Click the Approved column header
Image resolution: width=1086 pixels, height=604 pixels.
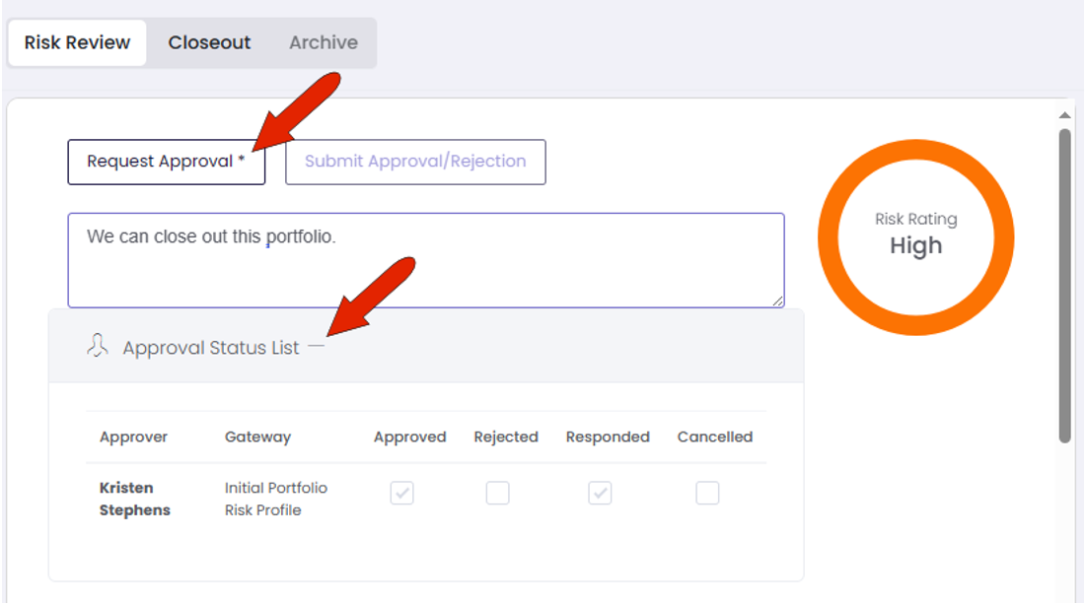tap(410, 437)
